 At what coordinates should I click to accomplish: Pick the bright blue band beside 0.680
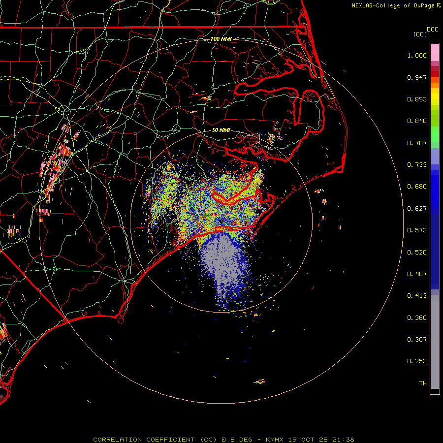[x=435, y=190]
